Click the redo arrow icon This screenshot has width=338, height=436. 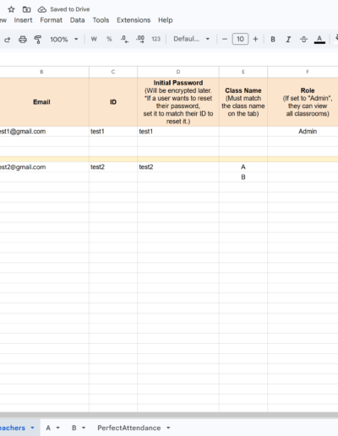8,40
